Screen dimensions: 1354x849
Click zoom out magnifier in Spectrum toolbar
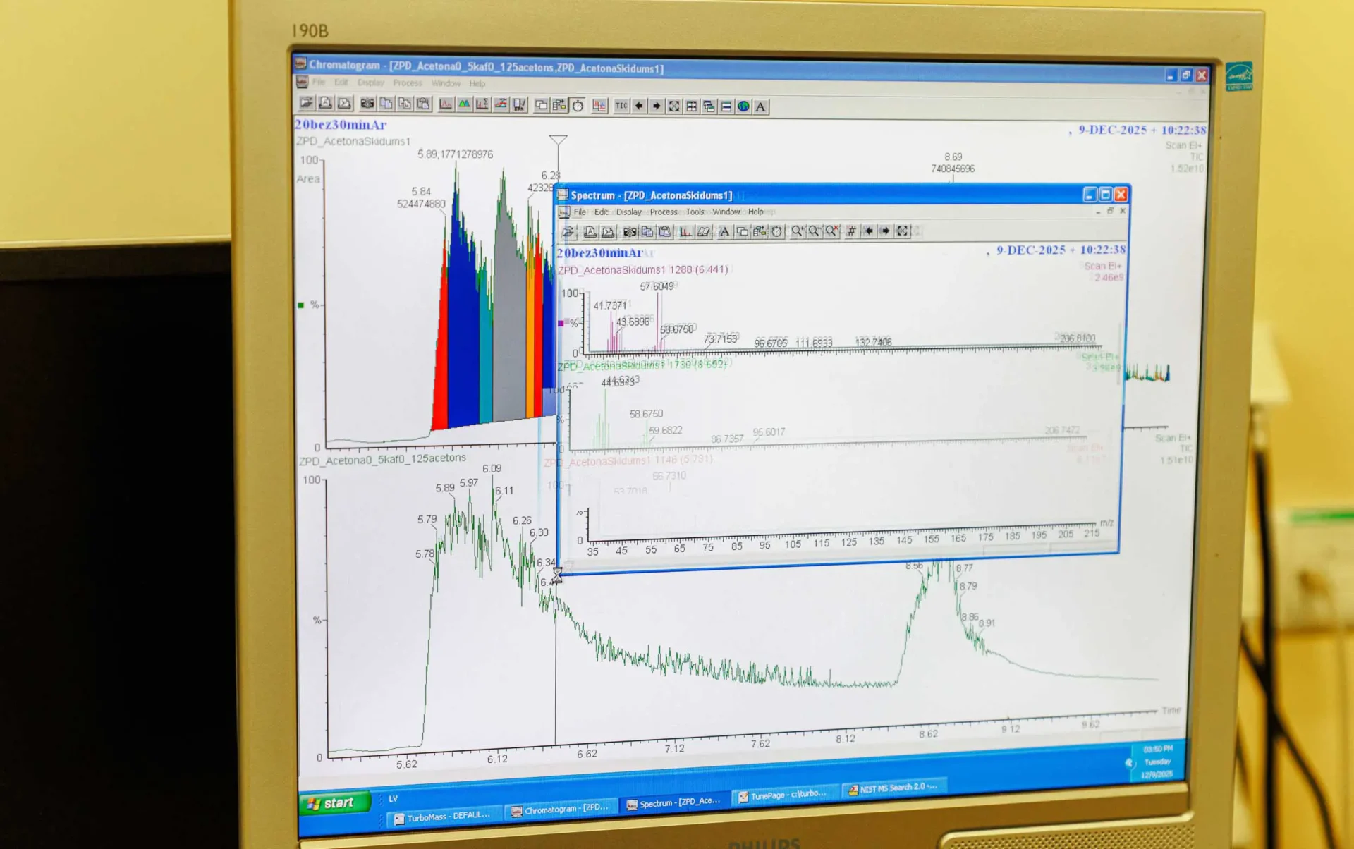click(815, 231)
